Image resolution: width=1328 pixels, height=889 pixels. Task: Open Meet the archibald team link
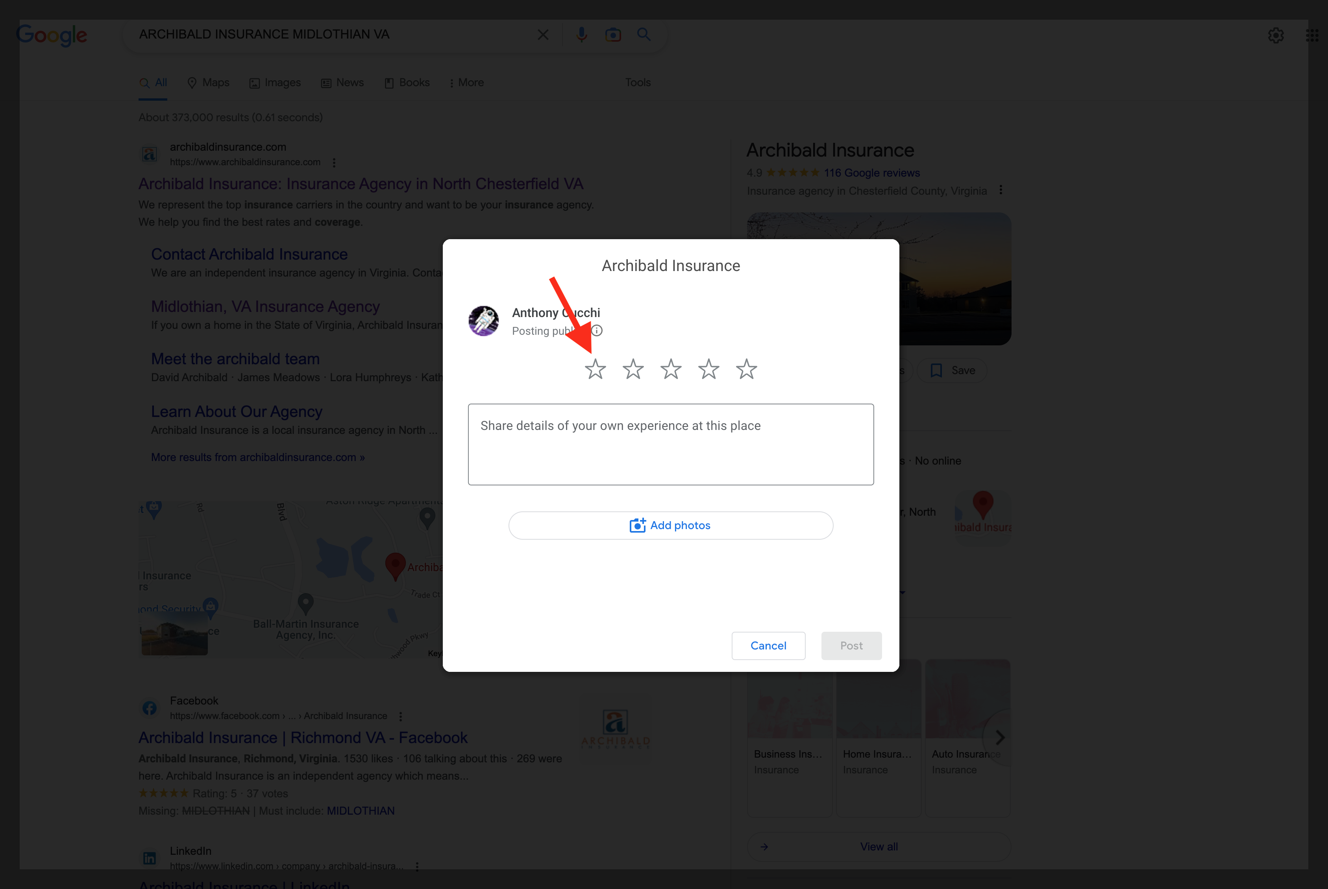tap(235, 359)
